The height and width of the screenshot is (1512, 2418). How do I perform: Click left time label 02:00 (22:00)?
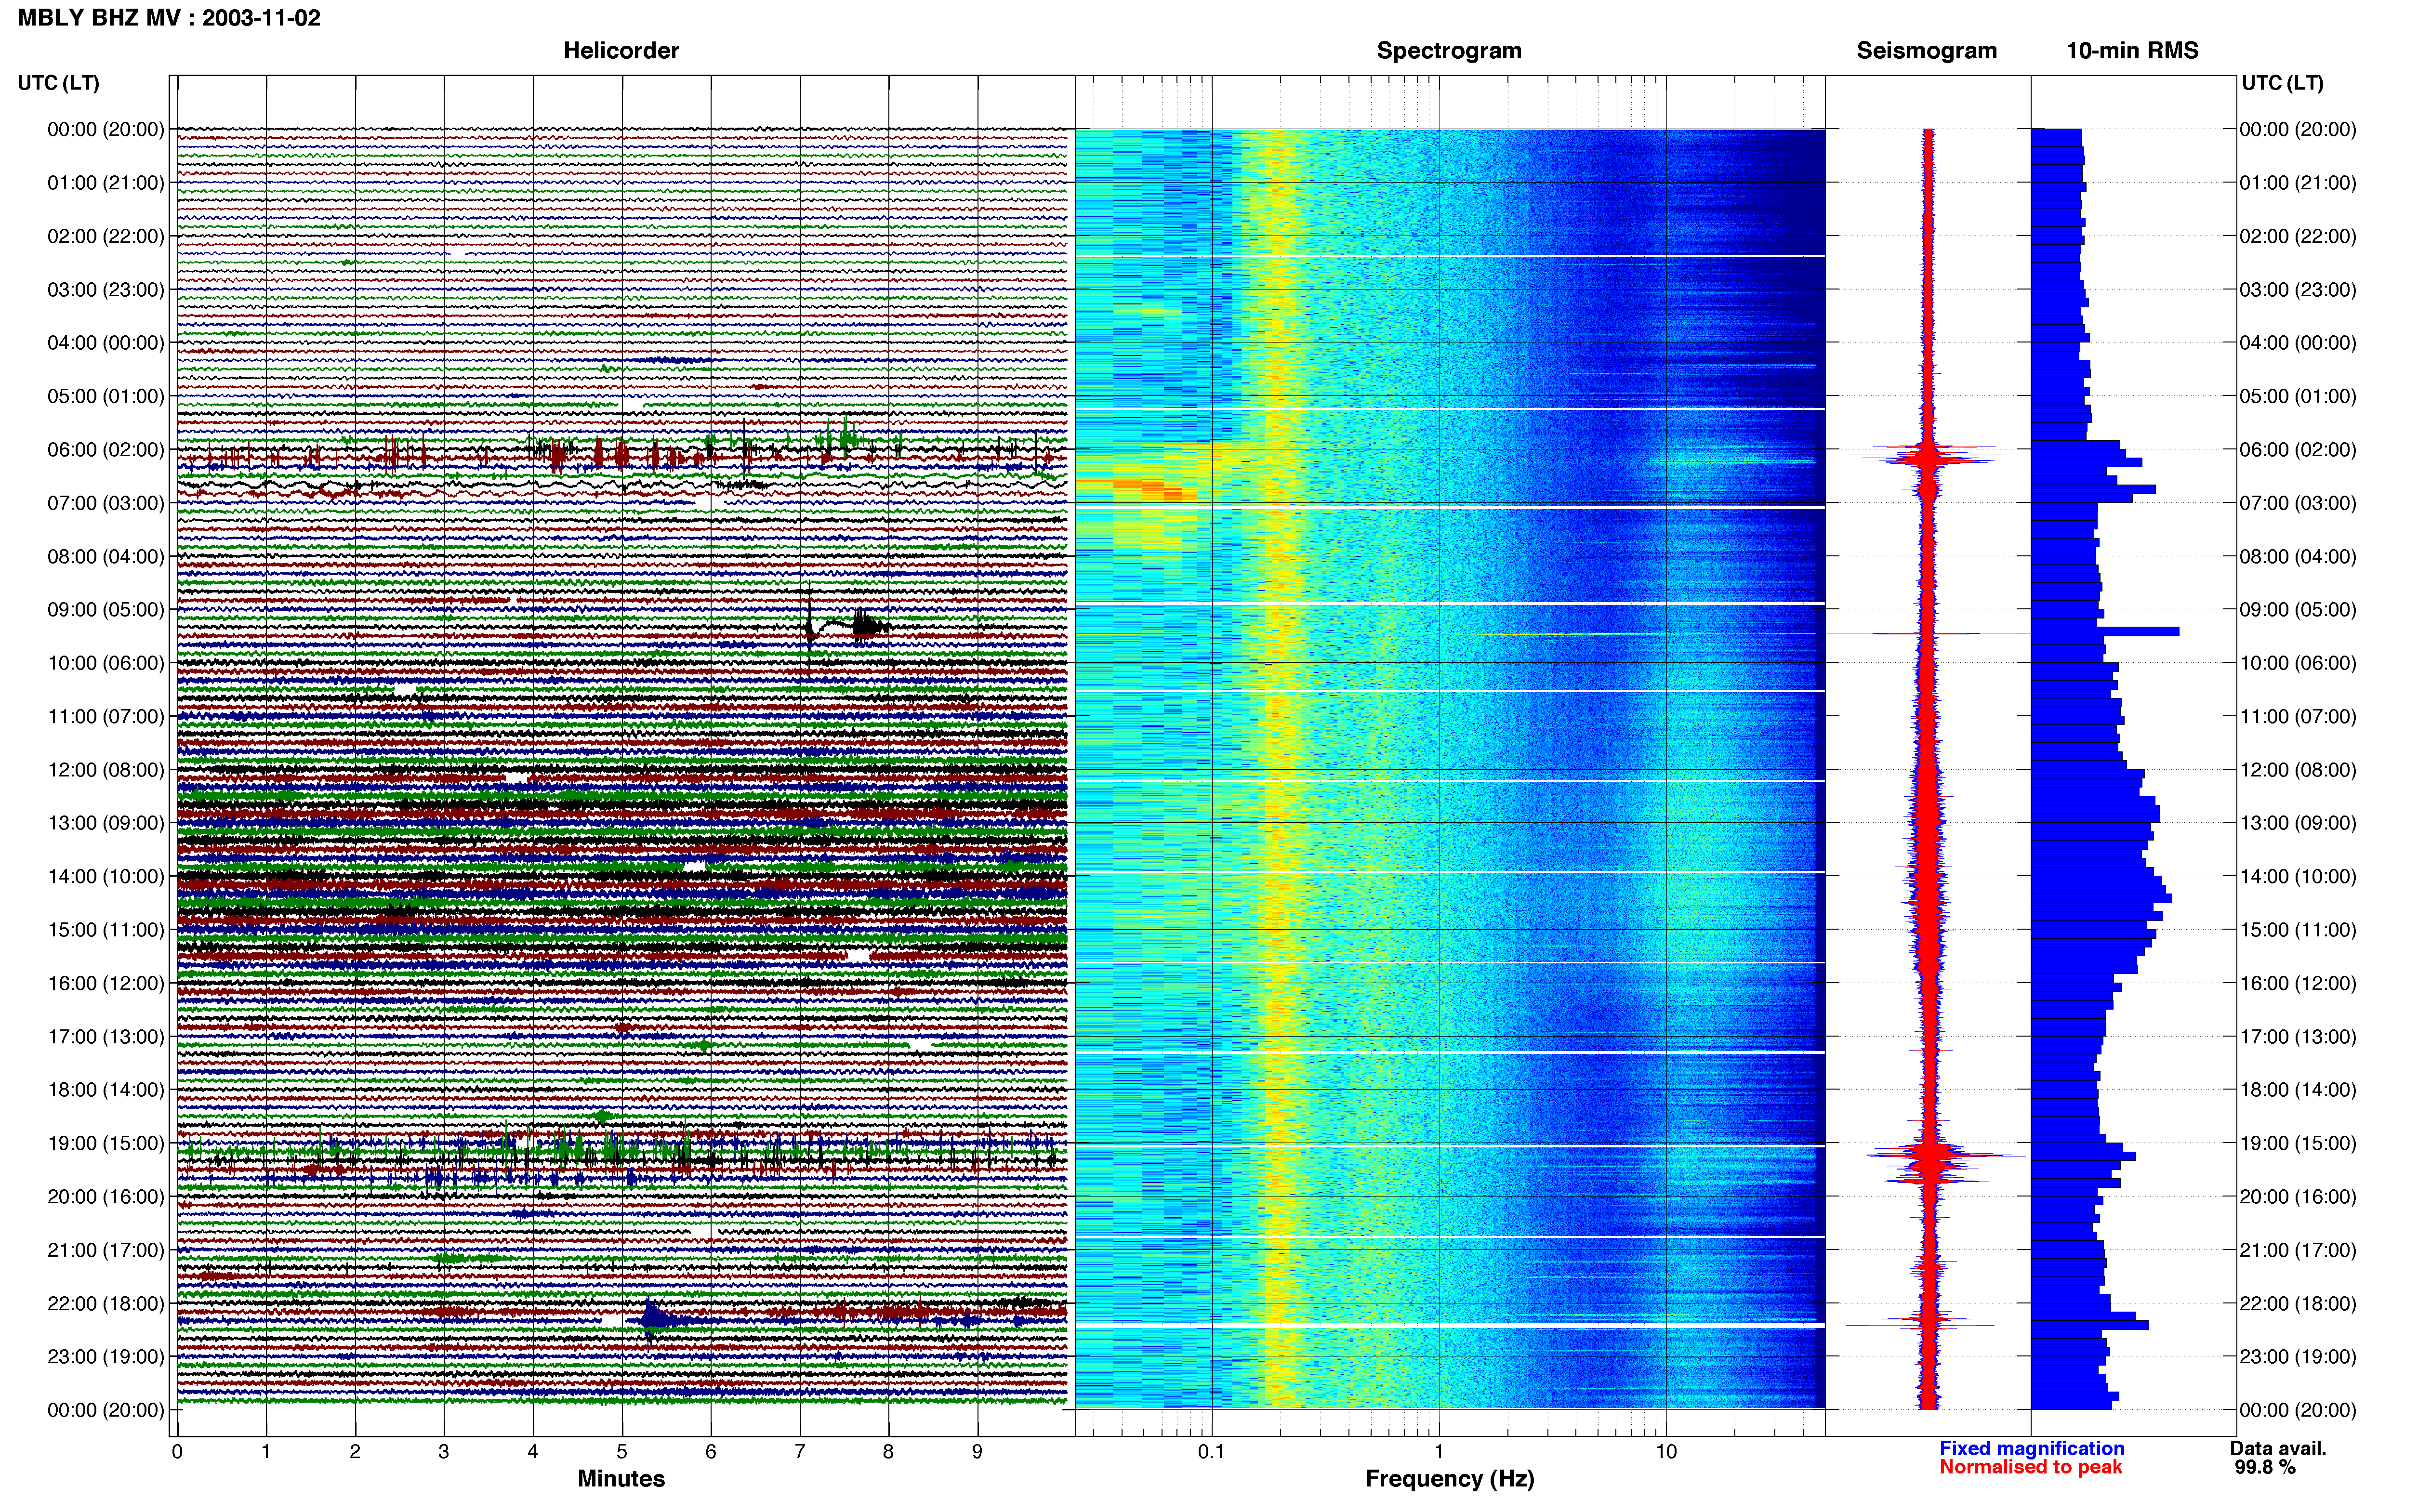(106, 236)
